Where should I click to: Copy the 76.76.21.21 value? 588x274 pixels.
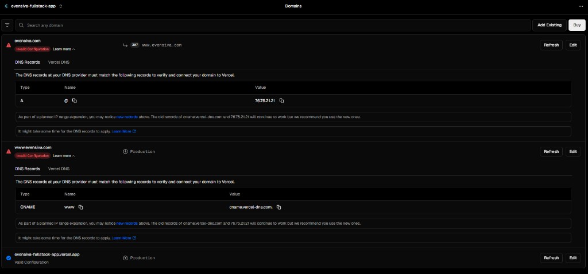click(x=281, y=101)
